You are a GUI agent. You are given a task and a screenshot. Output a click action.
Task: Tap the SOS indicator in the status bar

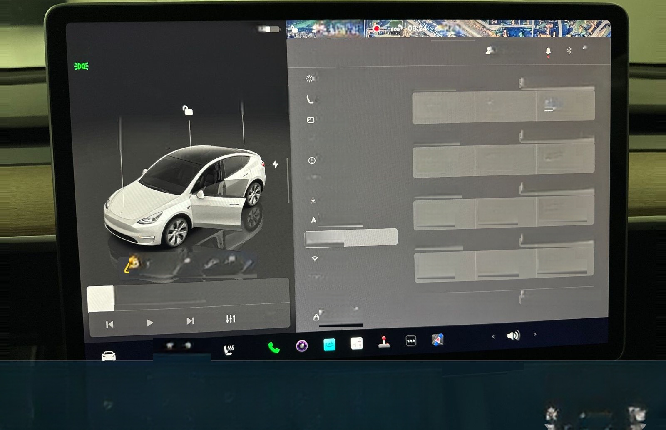pyautogui.click(x=395, y=29)
